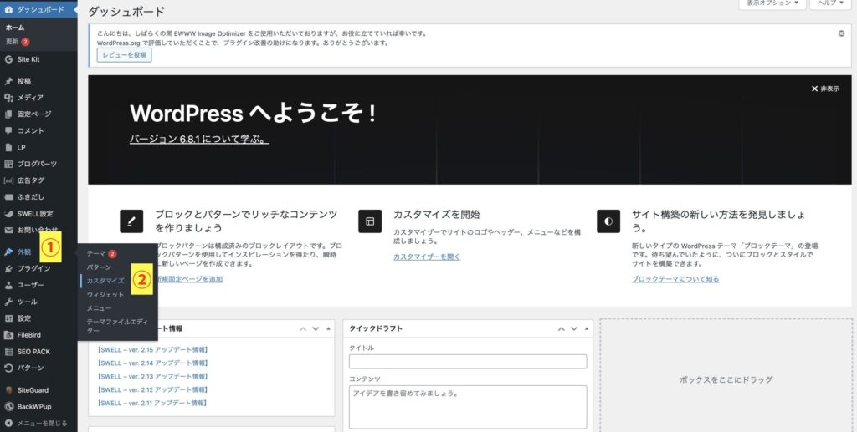
Task: Click the Dashboard gauge icon in sidebar
Action: coord(8,9)
